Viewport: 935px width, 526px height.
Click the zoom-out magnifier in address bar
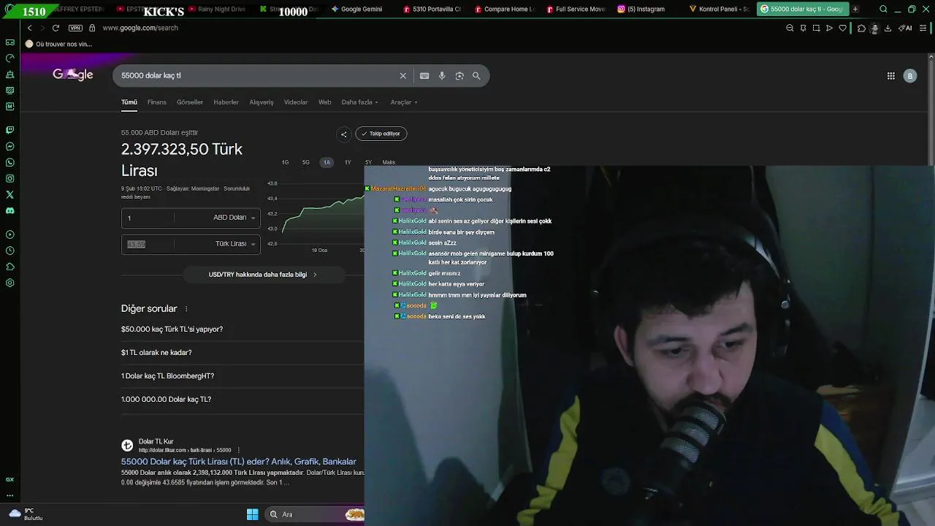point(790,28)
